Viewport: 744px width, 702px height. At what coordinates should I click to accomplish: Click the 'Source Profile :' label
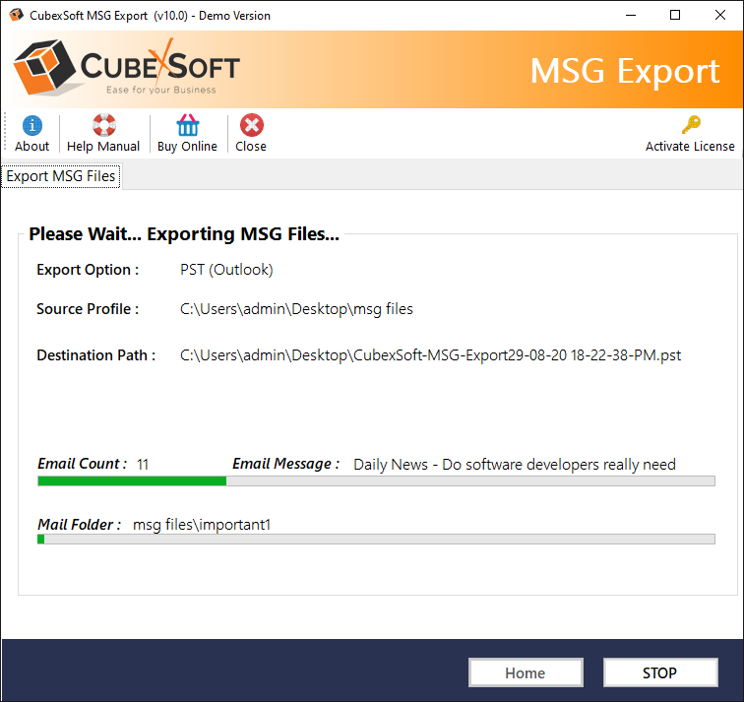88,309
